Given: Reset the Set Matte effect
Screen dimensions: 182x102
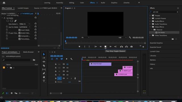Looking at the screenshot, I should [36, 18].
